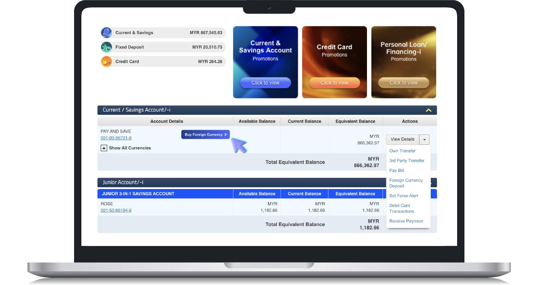Select Own Transfer from the actions menu
Viewport: 539px width, 285px height.
pyautogui.click(x=402, y=151)
